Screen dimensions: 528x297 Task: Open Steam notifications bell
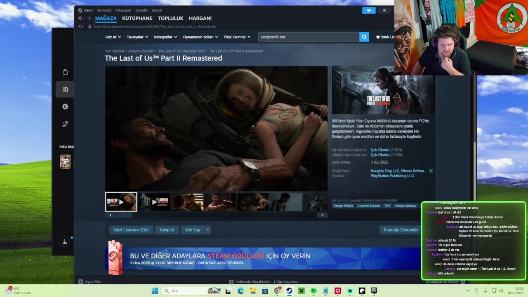point(384,10)
